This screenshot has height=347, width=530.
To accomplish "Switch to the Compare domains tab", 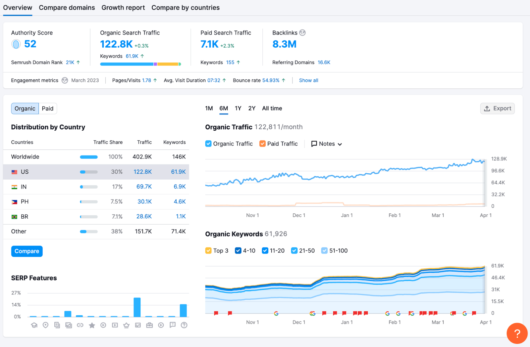I will (67, 8).
